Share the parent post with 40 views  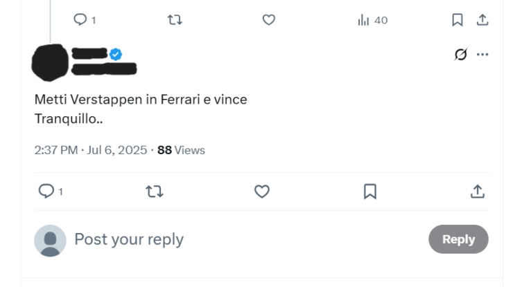point(482,20)
